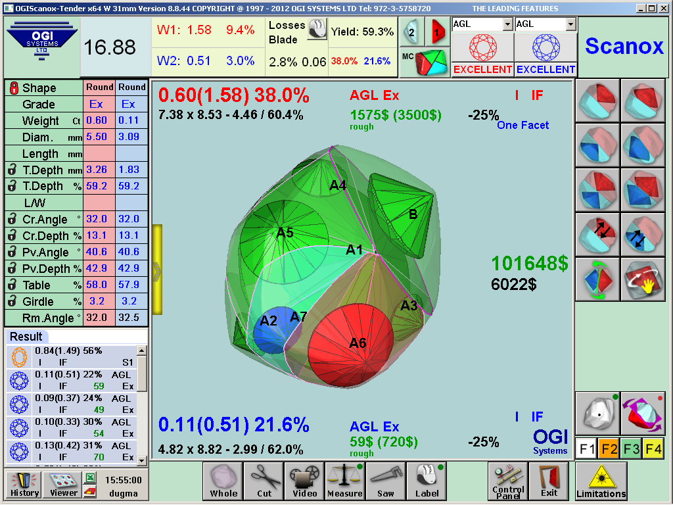Click the Result list scrollbar up arrow
The height and width of the screenshot is (505, 673).
142,350
